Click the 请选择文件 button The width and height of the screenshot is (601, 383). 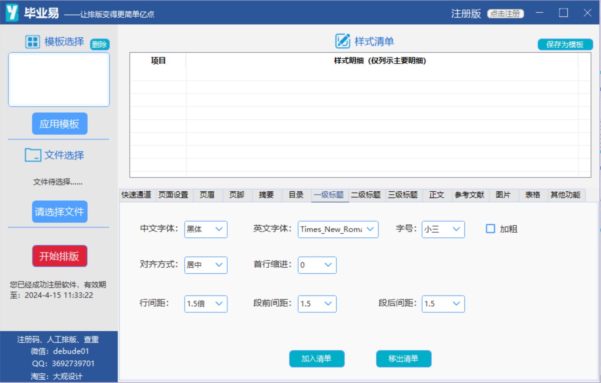tap(60, 212)
